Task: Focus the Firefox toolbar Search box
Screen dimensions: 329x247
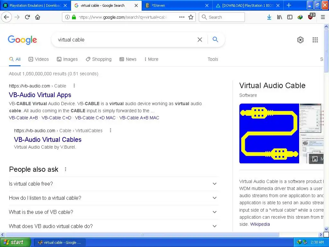Action: [x=222, y=17]
